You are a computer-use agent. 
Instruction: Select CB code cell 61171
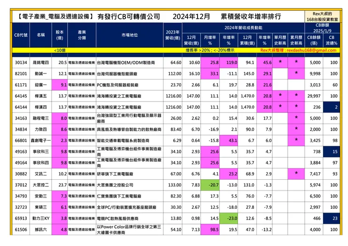click(x=21, y=85)
